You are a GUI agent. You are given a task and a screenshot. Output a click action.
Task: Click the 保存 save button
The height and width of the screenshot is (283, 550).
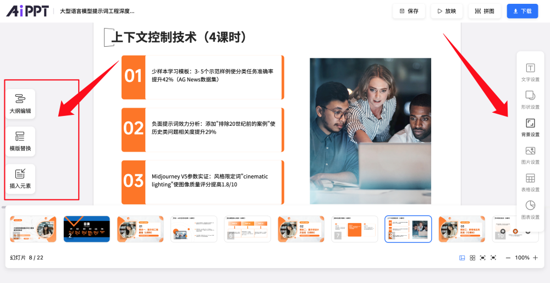pos(409,11)
